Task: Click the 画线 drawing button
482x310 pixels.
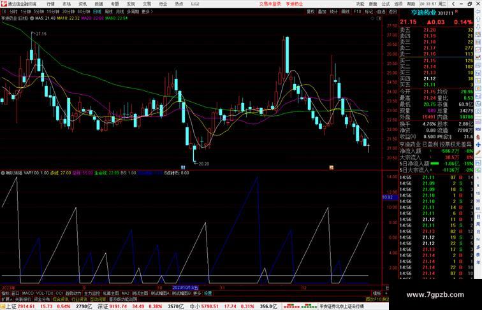Action: click(x=346, y=11)
